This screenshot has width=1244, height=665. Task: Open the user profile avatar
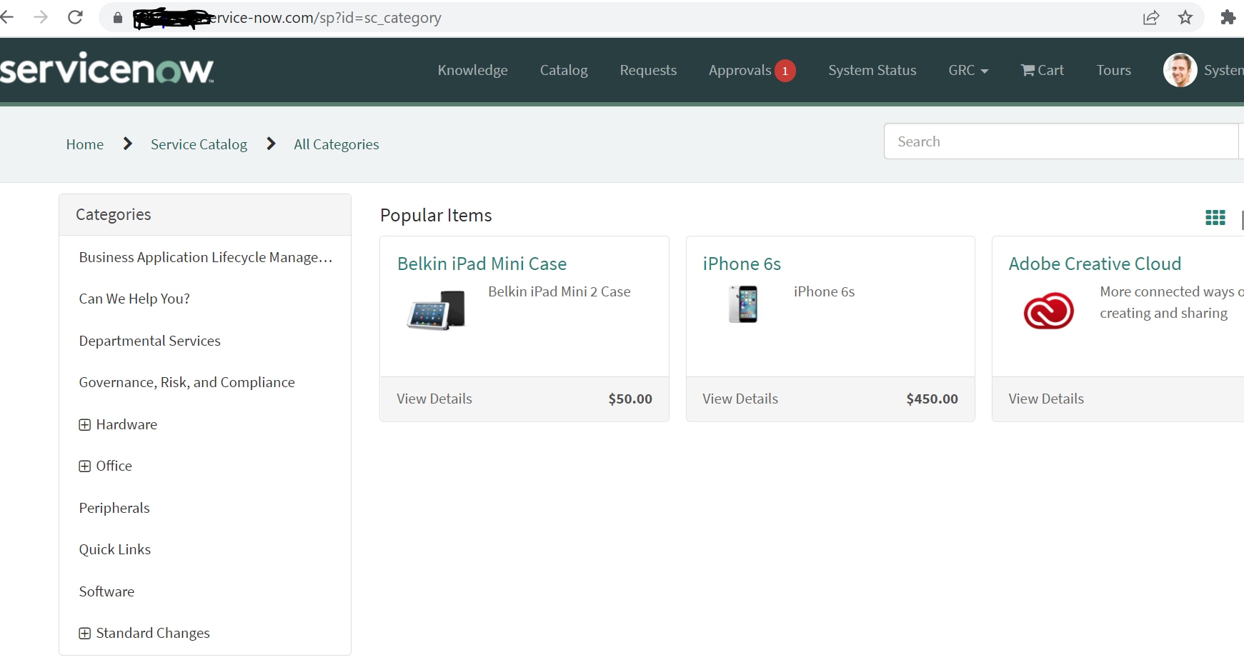pyautogui.click(x=1180, y=70)
